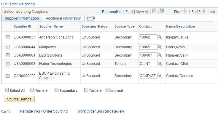Click the View All link

[142, 12]
